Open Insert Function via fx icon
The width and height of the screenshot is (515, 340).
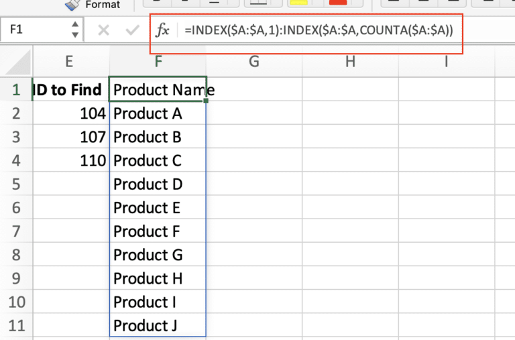(x=162, y=30)
